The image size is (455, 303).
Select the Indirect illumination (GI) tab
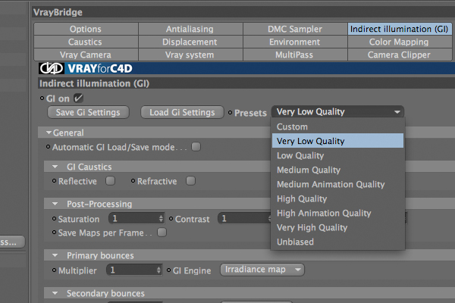pos(400,29)
